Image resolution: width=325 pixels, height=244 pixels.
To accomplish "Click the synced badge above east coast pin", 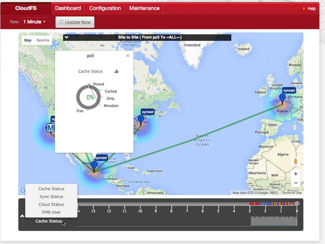I will pyautogui.click(x=148, y=112).
